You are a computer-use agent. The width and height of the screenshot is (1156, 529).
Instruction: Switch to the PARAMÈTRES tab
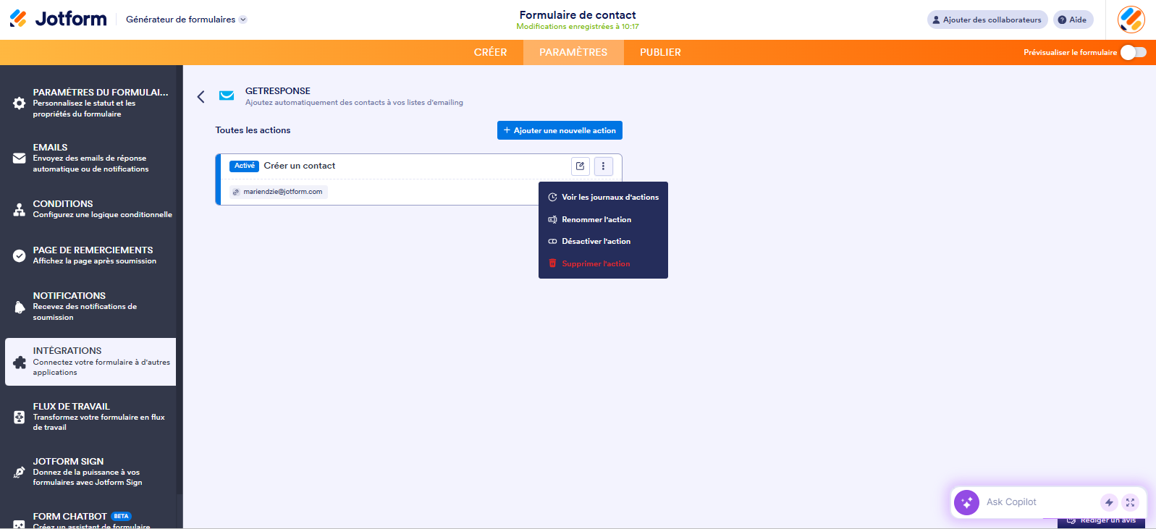click(x=573, y=52)
